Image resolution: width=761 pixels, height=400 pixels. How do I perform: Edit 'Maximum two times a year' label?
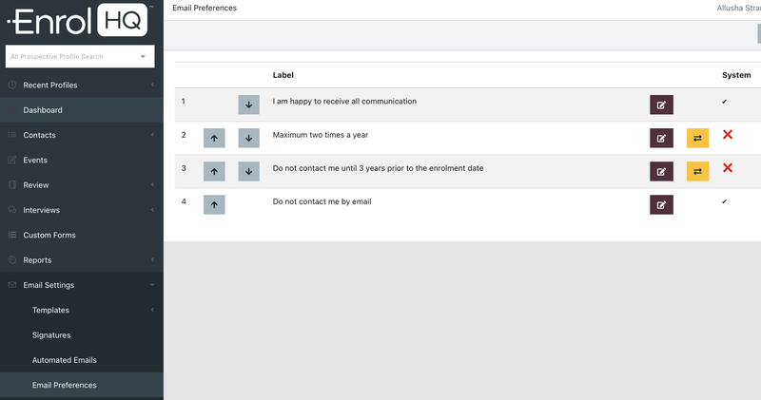(661, 138)
